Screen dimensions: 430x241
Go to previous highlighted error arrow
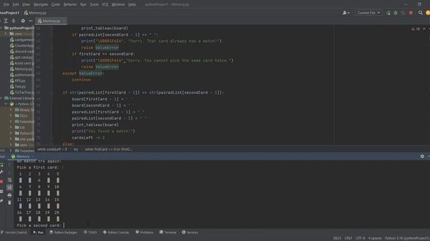pos(424,29)
